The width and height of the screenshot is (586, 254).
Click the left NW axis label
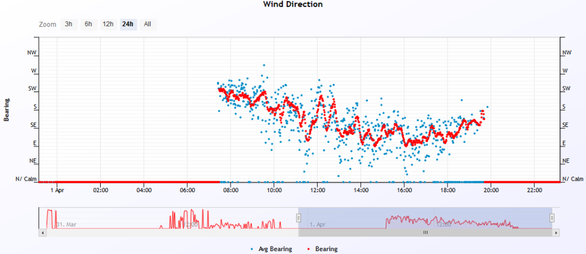(32, 53)
